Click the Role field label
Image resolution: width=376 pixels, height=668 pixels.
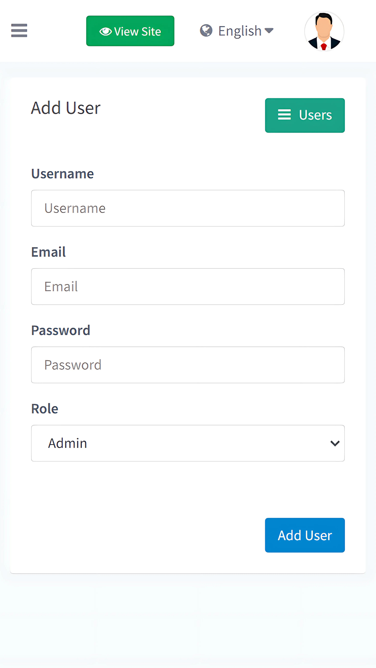coord(45,409)
